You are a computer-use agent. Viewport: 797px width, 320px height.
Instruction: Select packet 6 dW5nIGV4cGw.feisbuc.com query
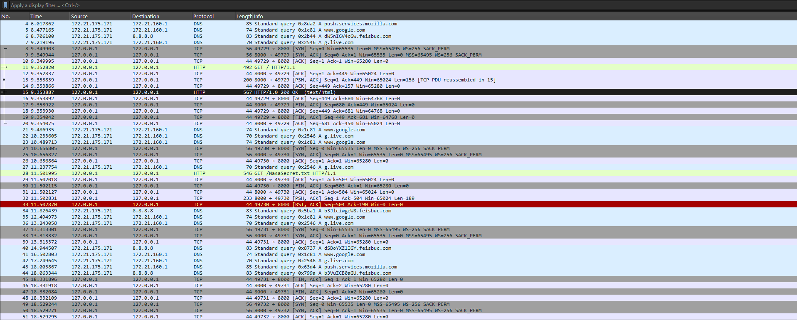[398, 36]
